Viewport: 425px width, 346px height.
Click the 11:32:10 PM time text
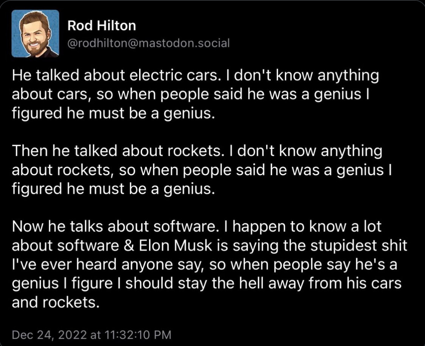[138, 335]
